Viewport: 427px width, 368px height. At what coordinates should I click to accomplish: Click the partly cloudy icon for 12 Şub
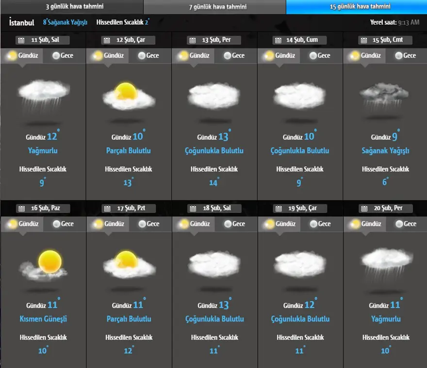129,96
